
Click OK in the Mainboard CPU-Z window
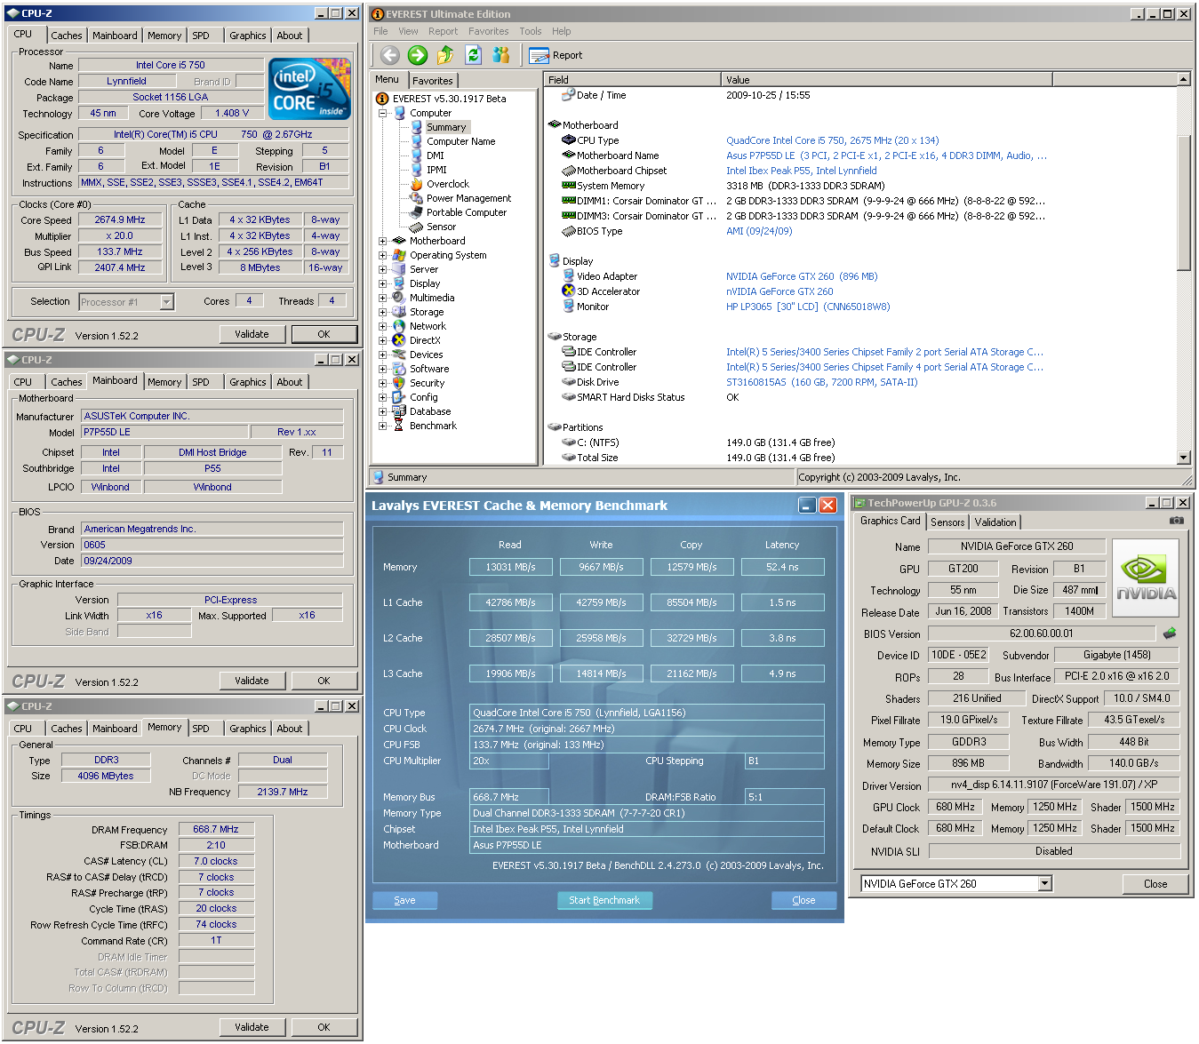(x=324, y=681)
